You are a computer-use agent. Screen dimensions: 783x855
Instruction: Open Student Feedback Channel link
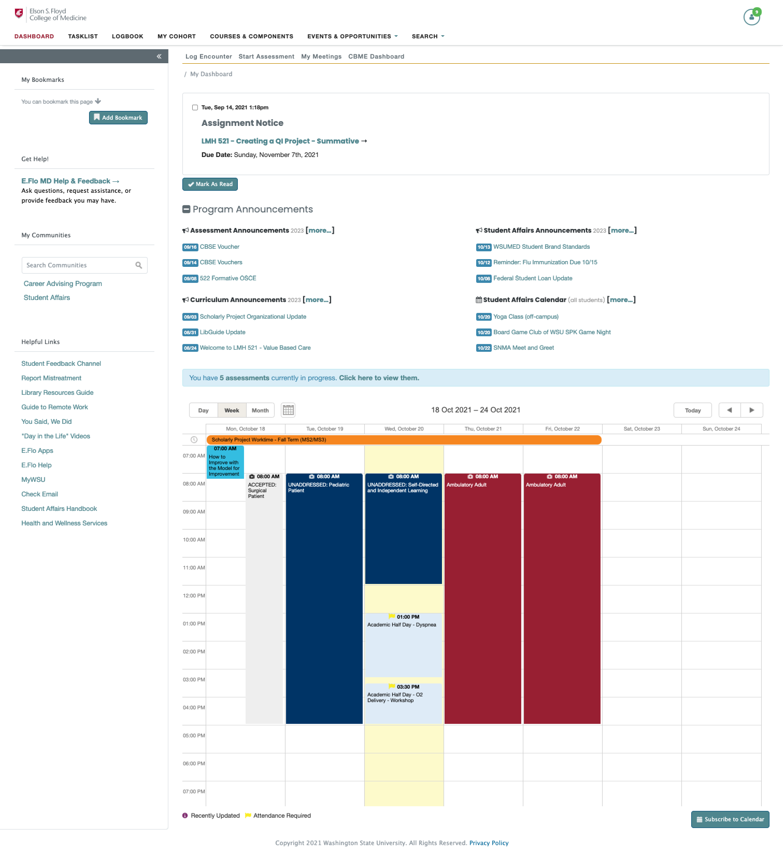click(61, 364)
